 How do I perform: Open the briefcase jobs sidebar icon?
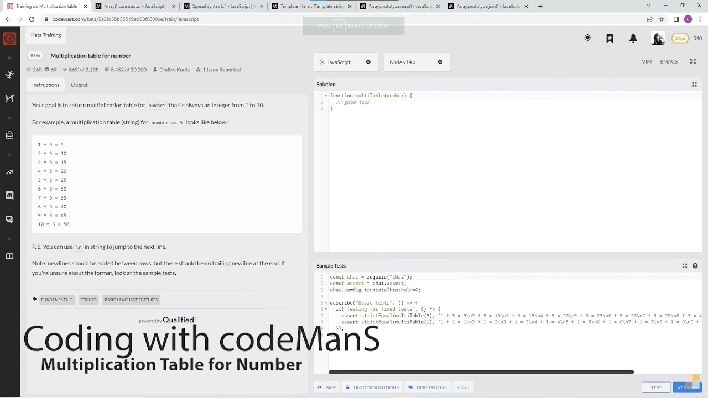9,135
